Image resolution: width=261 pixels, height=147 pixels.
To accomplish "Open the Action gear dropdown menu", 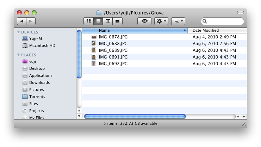I will point(161,21).
